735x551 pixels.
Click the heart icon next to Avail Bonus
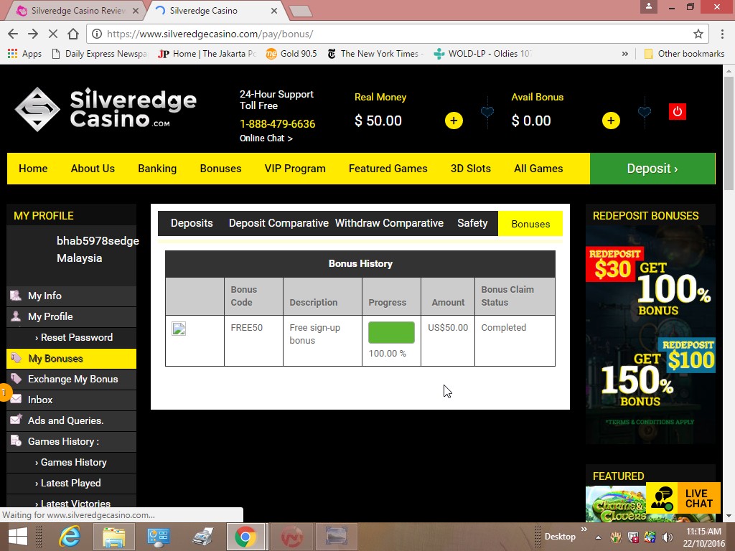tap(645, 111)
